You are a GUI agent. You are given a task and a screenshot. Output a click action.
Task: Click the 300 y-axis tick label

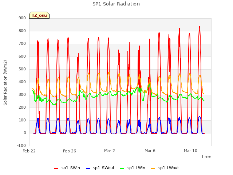click(22, 95)
